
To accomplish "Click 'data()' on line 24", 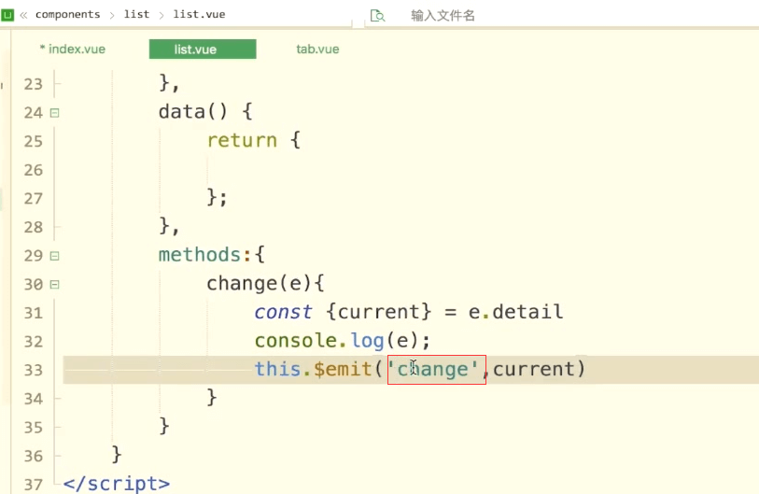I will [193, 112].
